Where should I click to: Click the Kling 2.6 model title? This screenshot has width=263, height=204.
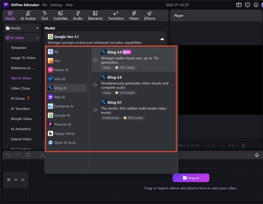(114, 77)
